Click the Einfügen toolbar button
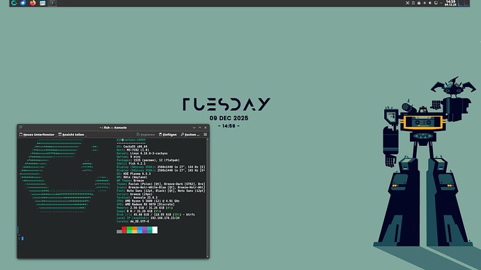481x270 pixels. (x=167, y=135)
